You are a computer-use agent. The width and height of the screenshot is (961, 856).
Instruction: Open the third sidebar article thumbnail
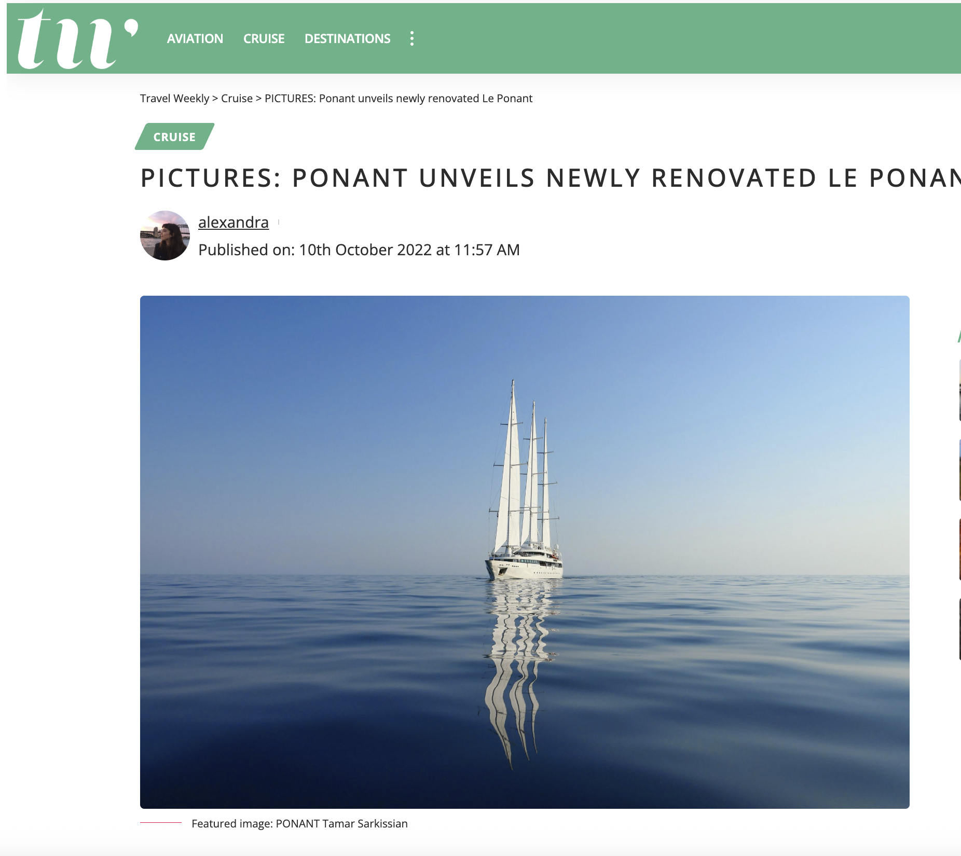(959, 549)
